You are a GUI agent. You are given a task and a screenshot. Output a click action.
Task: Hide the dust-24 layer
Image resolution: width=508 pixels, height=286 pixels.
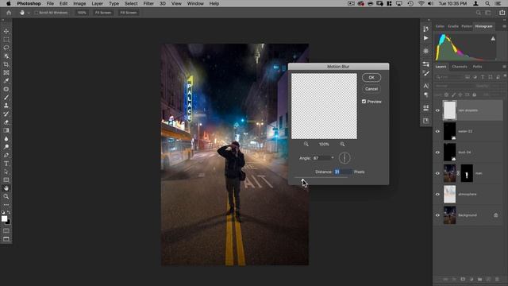point(437,152)
